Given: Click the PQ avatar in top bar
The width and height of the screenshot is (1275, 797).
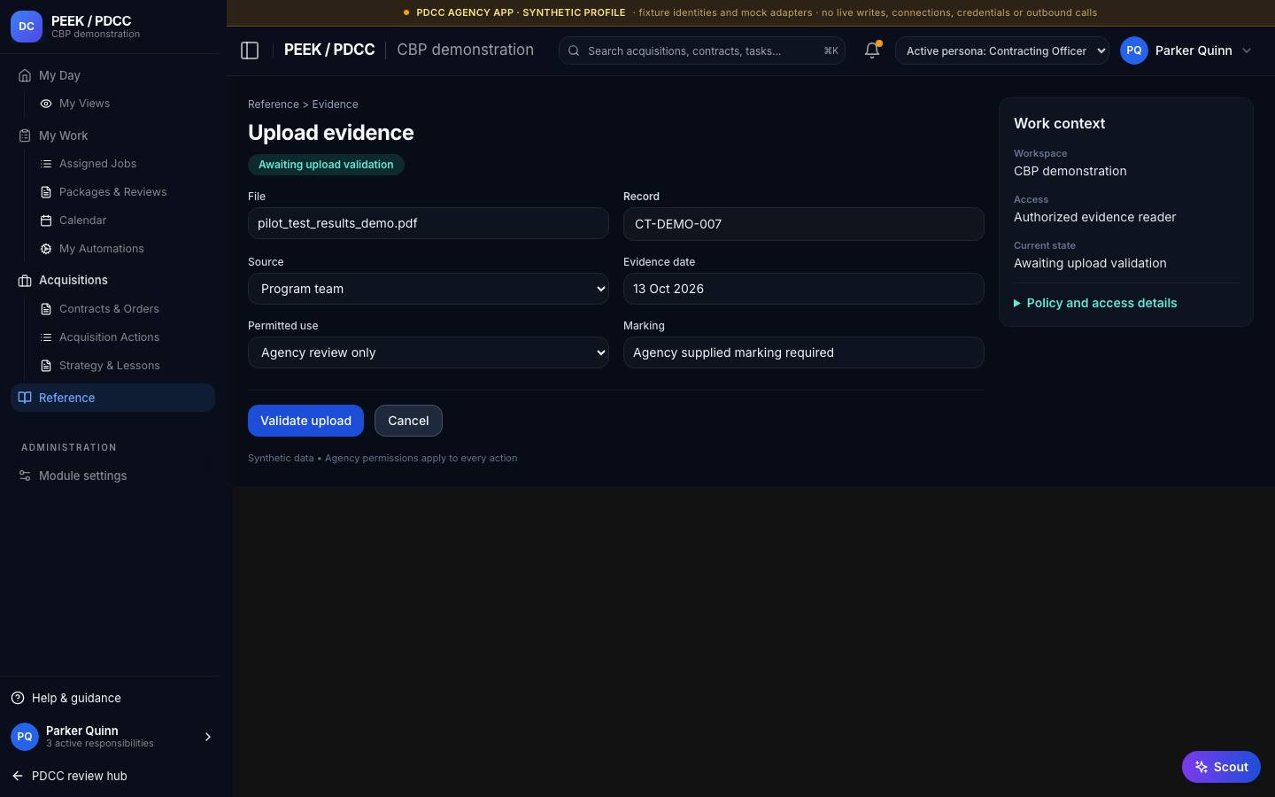Looking at the screenshot, I should coord(1134,50).
